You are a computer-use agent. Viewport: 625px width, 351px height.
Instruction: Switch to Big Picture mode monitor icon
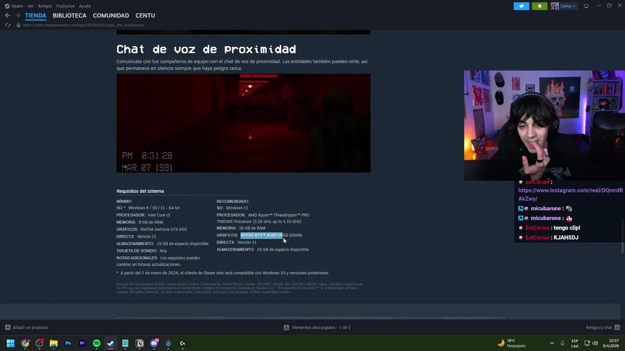(586, 6)
